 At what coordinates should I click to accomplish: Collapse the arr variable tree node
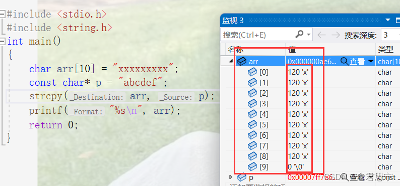231,61
